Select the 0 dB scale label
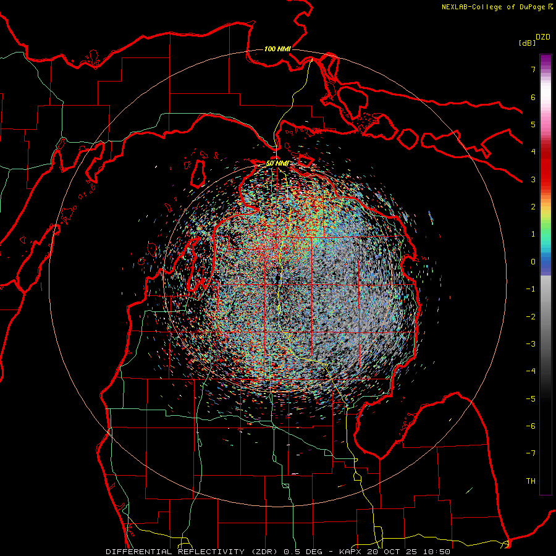This screenshot has height=556, width=556. (533, 262)
